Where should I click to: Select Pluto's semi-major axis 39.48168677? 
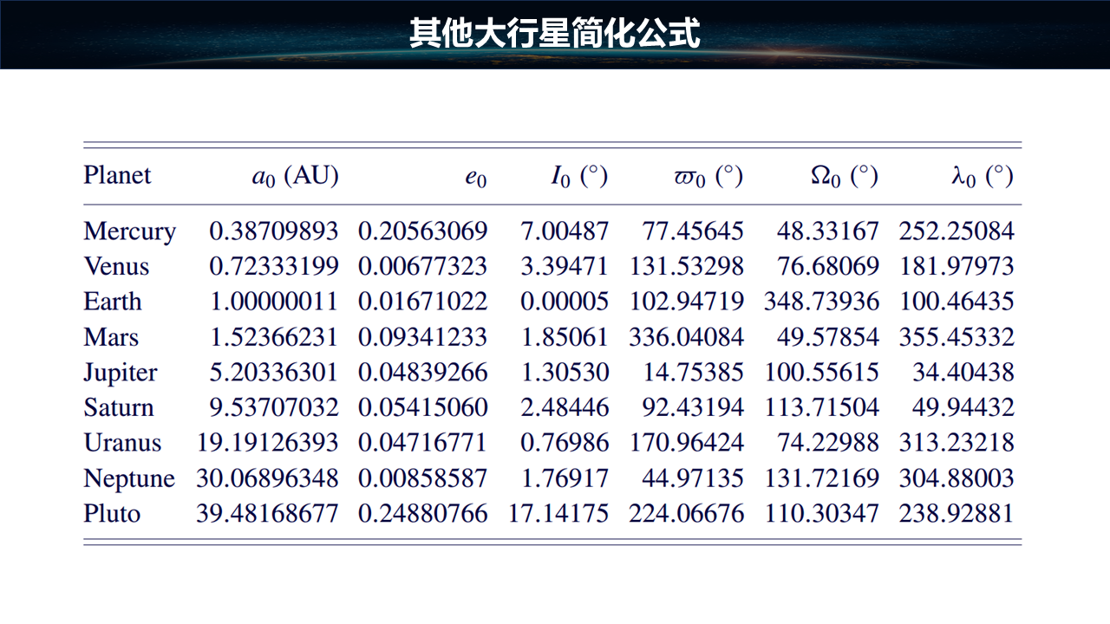[267, 513]
